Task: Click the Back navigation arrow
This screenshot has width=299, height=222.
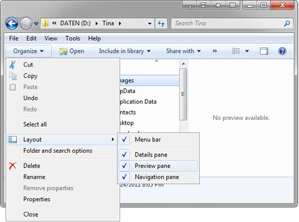Action: [12, 23]
